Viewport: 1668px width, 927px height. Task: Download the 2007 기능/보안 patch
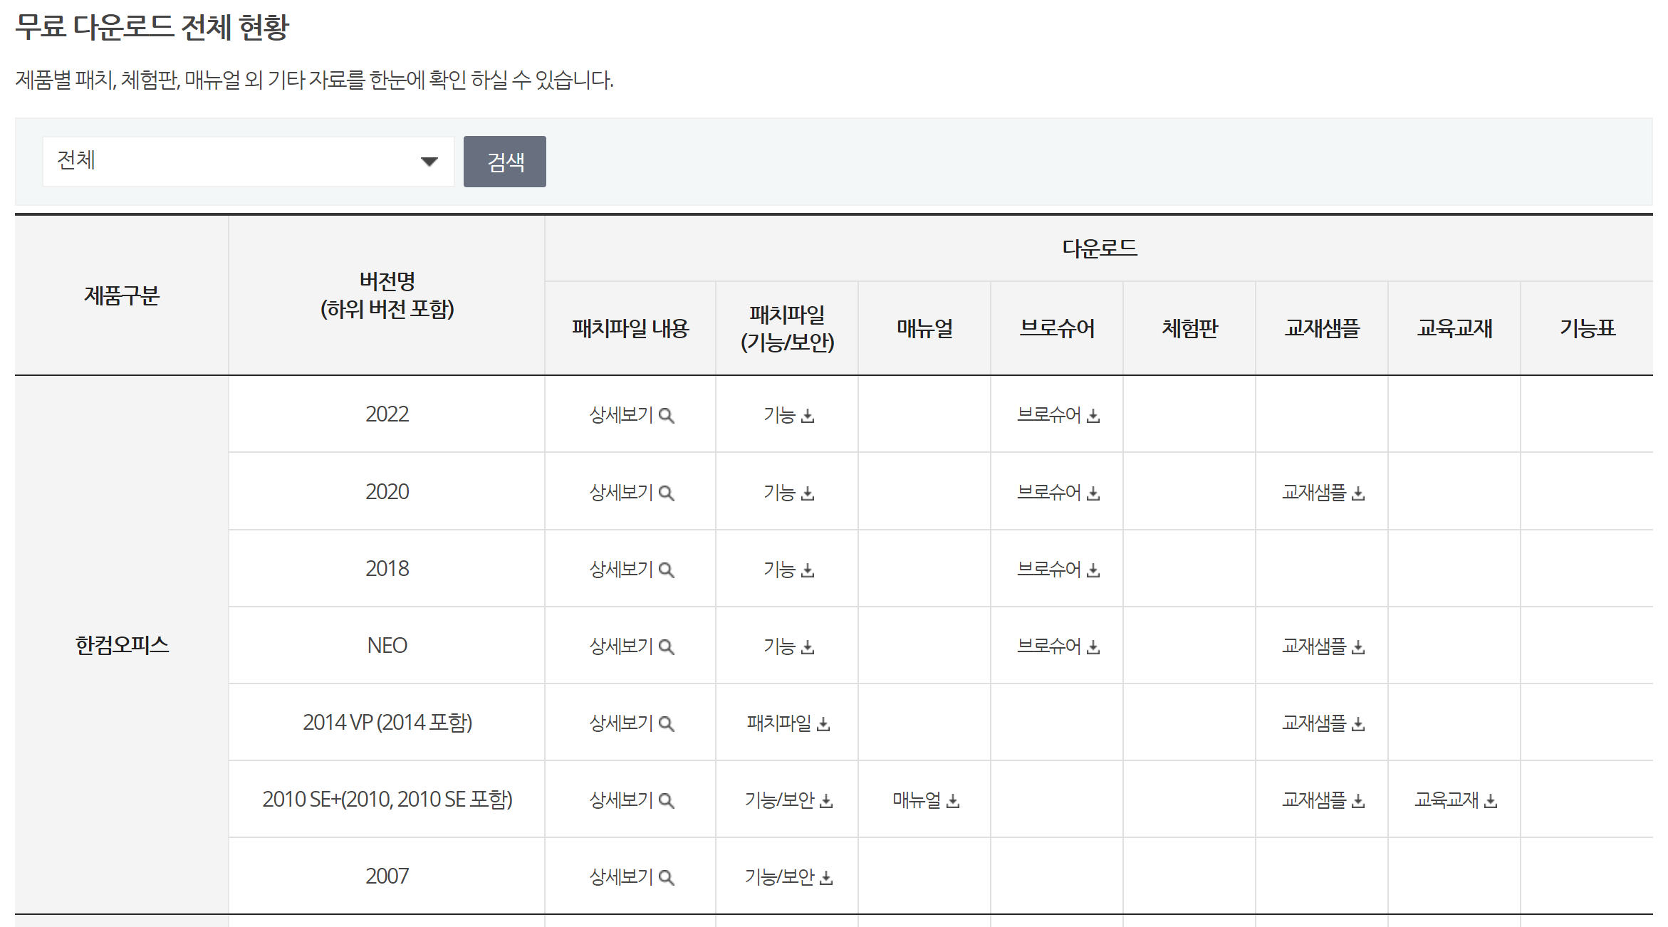[x=788, y=877]
